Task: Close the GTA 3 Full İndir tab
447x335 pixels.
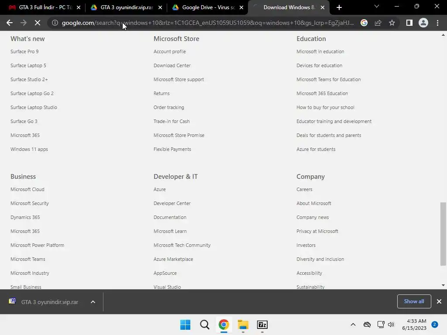Action: [x=79, y=7]
